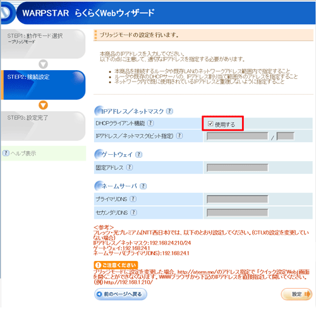Click the netmask bit input field
The height and width of the screenshot is (309, 316).
coord(285,136)
